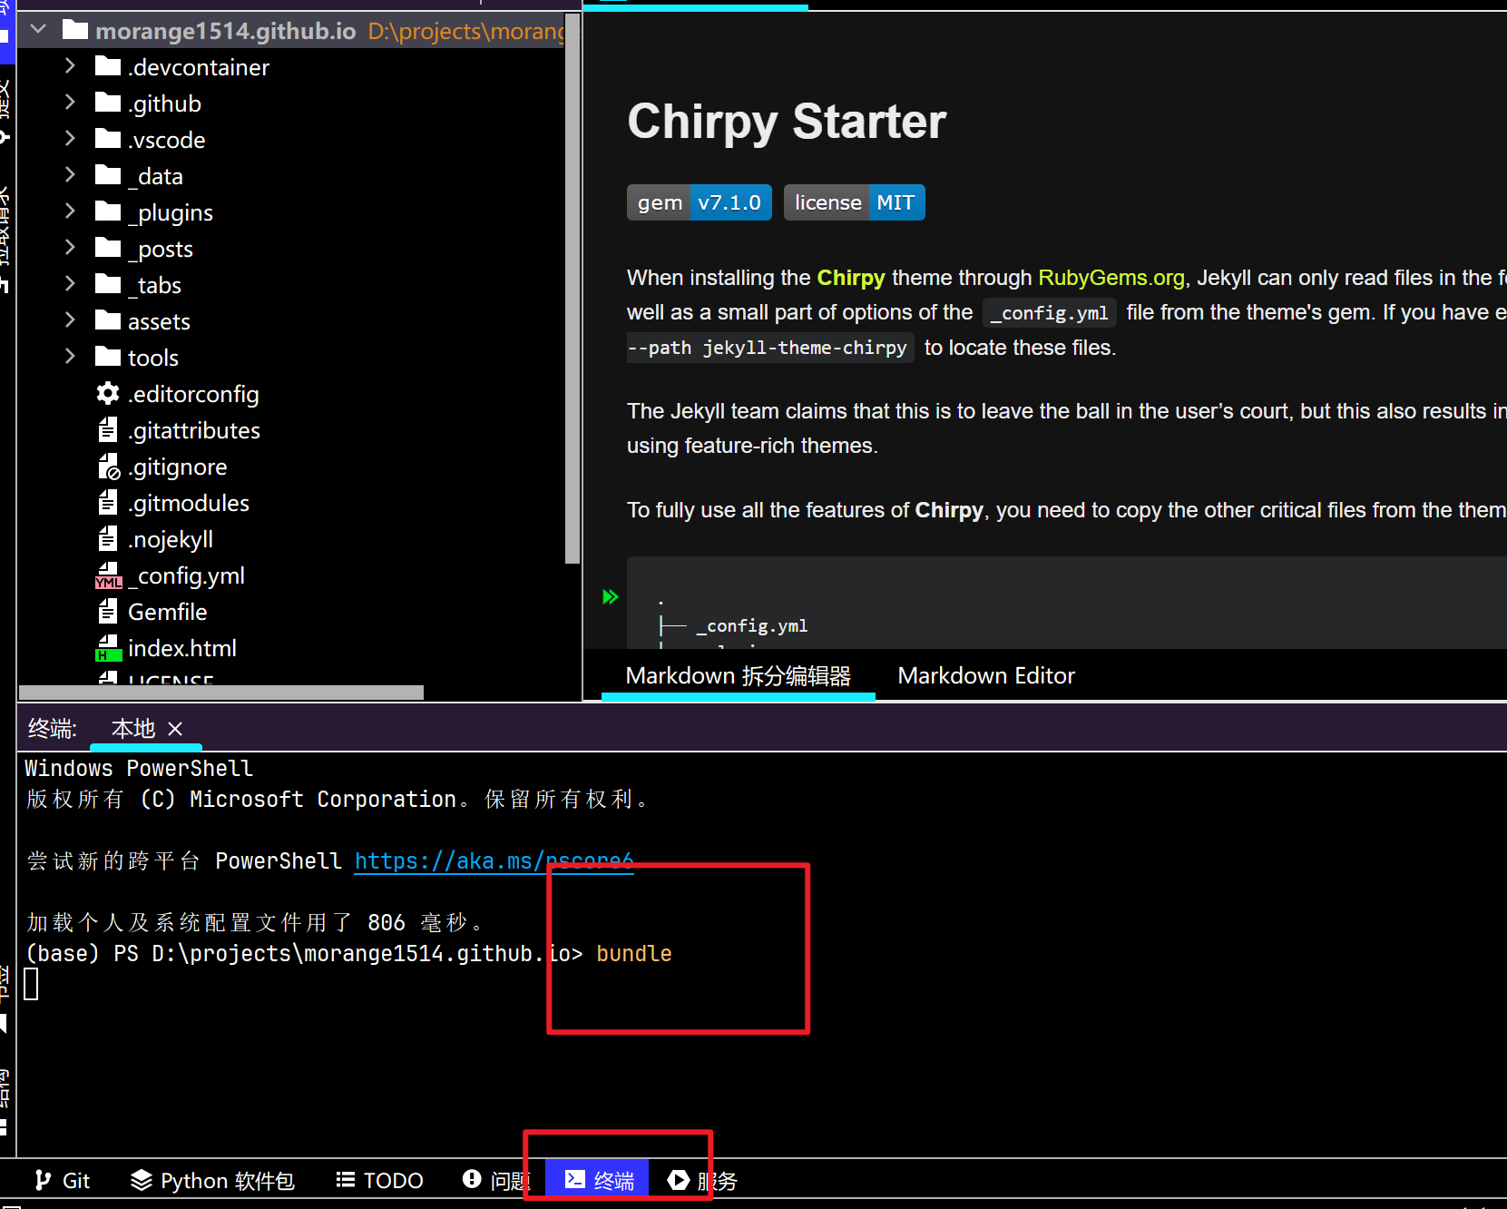The image size is (1507, 1209).
Task: Click the Services play icon
Action: (679, 1180)
